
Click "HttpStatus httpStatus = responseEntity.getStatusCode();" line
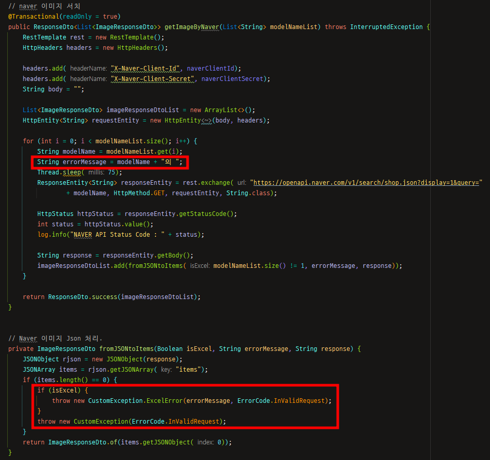point(137,213)
